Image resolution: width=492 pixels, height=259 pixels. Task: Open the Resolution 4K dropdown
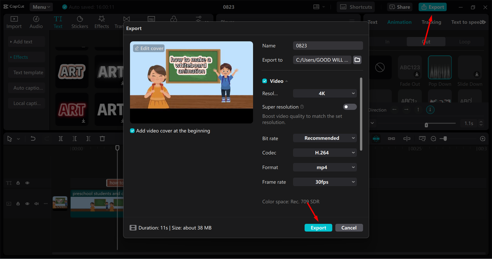[x=325, y=93]
